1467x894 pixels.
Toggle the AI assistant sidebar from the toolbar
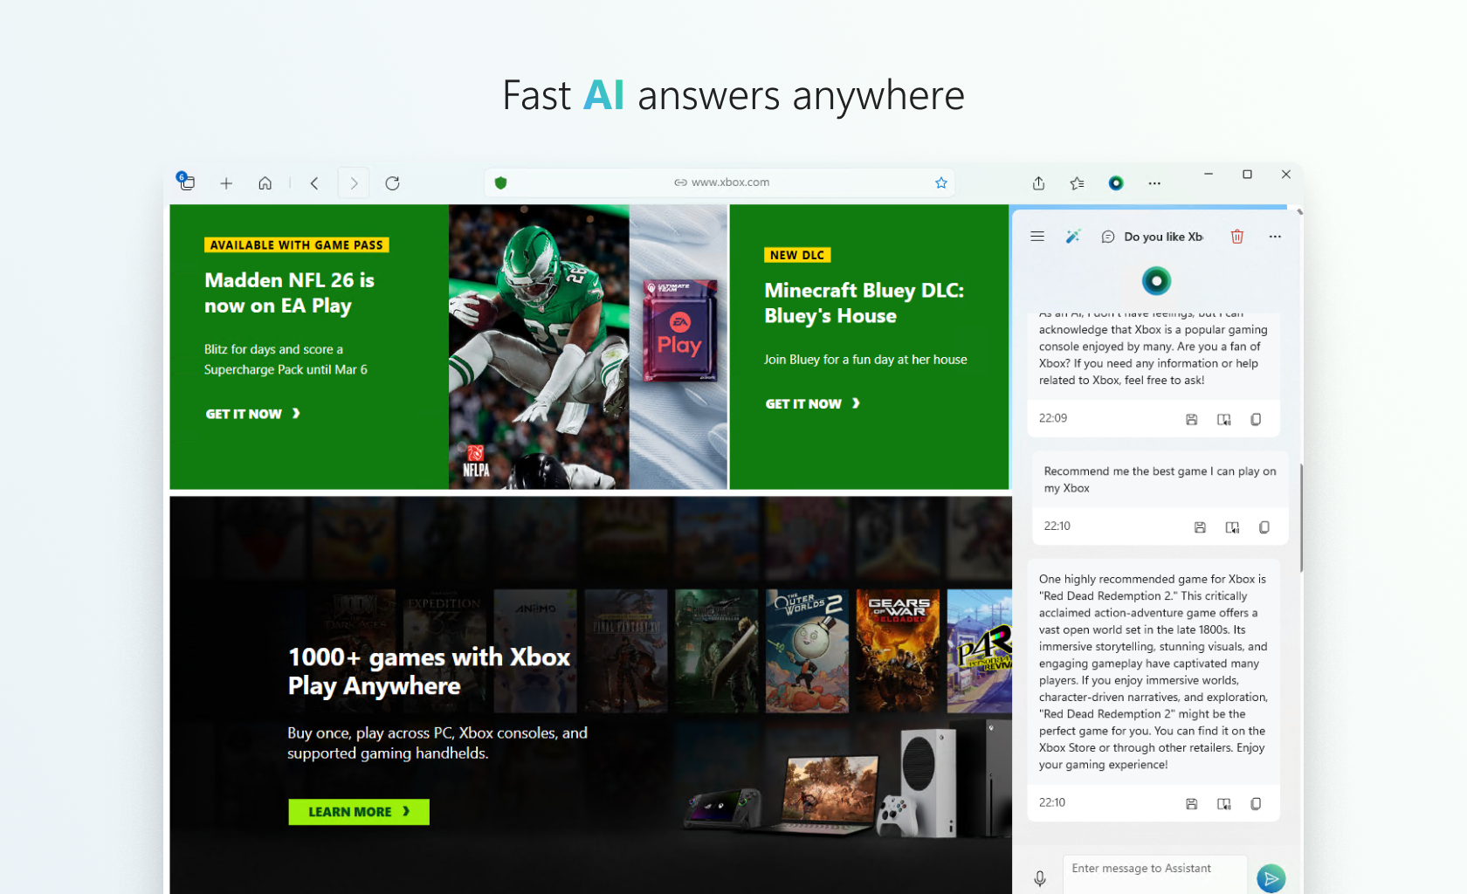pyautogui.click(x=1116, y=183)
